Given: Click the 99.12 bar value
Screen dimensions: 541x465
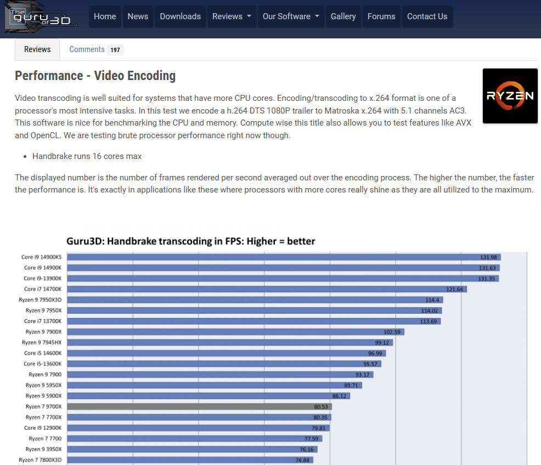Looking at the screenshot, I should tap(382, 343).
